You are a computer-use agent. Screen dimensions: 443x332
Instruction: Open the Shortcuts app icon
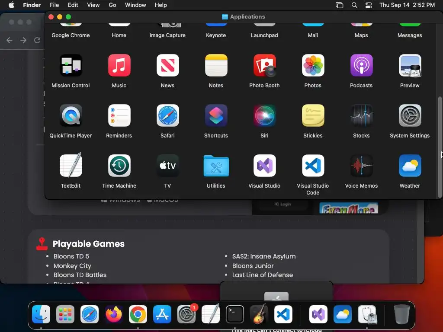[216, 115]
